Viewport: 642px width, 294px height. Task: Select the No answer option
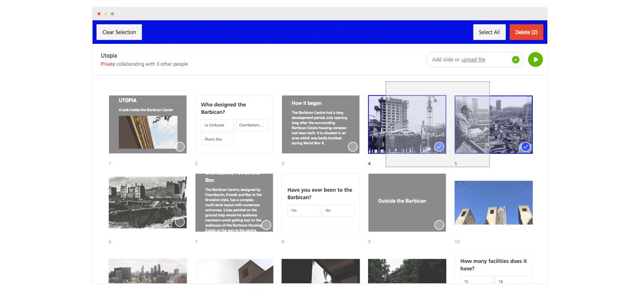click(338, 211)
